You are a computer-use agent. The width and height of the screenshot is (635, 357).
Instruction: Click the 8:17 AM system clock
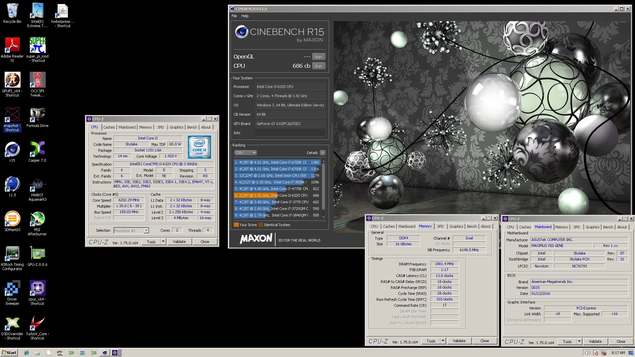[x=618, y=353]
